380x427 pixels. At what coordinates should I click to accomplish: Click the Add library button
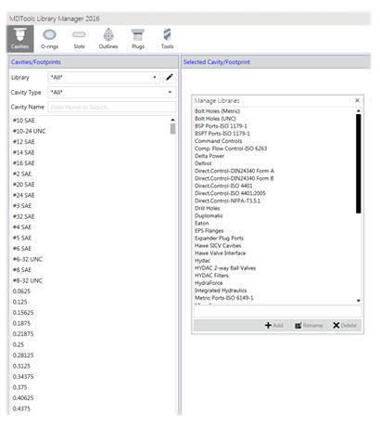point(274,325)
